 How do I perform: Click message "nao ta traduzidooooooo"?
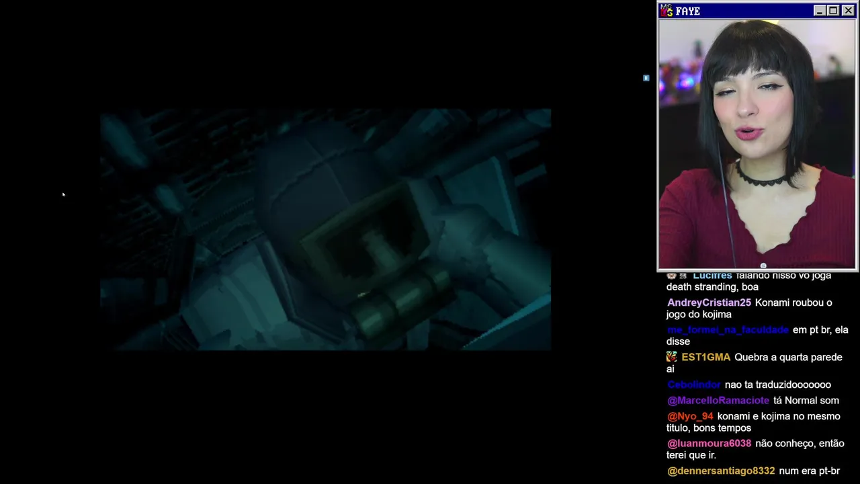pos(778,385)
